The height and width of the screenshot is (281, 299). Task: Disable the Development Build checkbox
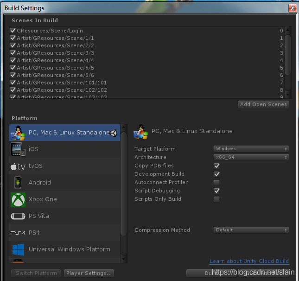(216, 174)
